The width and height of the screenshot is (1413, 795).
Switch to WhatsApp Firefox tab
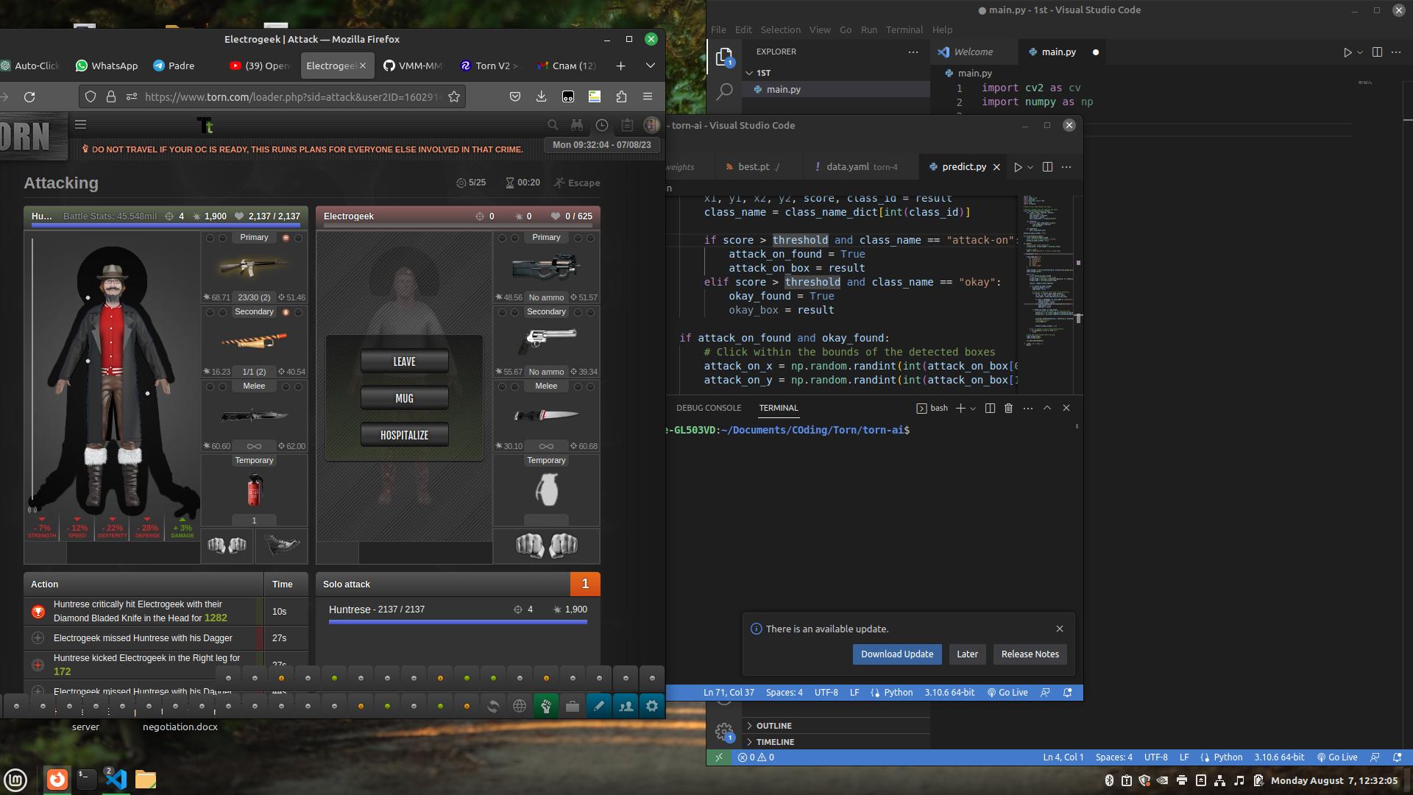point(107,66)
